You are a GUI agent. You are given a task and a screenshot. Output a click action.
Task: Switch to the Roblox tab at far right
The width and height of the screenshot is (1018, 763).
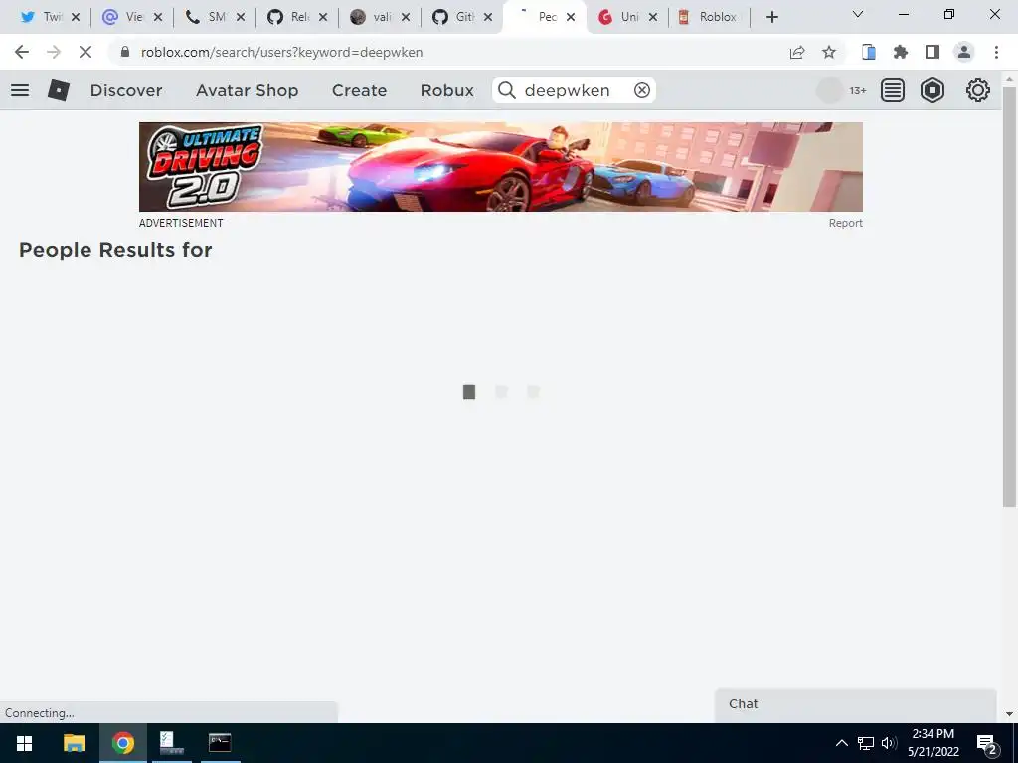point(708,17)
